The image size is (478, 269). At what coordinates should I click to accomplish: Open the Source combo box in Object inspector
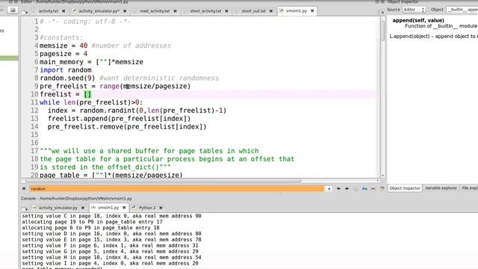coord(414,10)
